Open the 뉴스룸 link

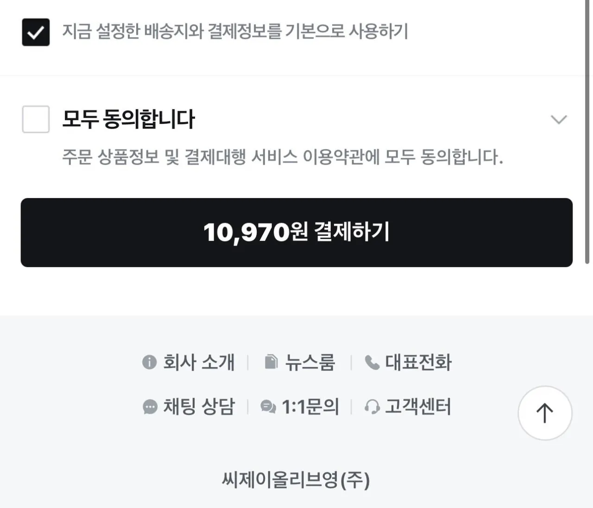tap(309, 362)
